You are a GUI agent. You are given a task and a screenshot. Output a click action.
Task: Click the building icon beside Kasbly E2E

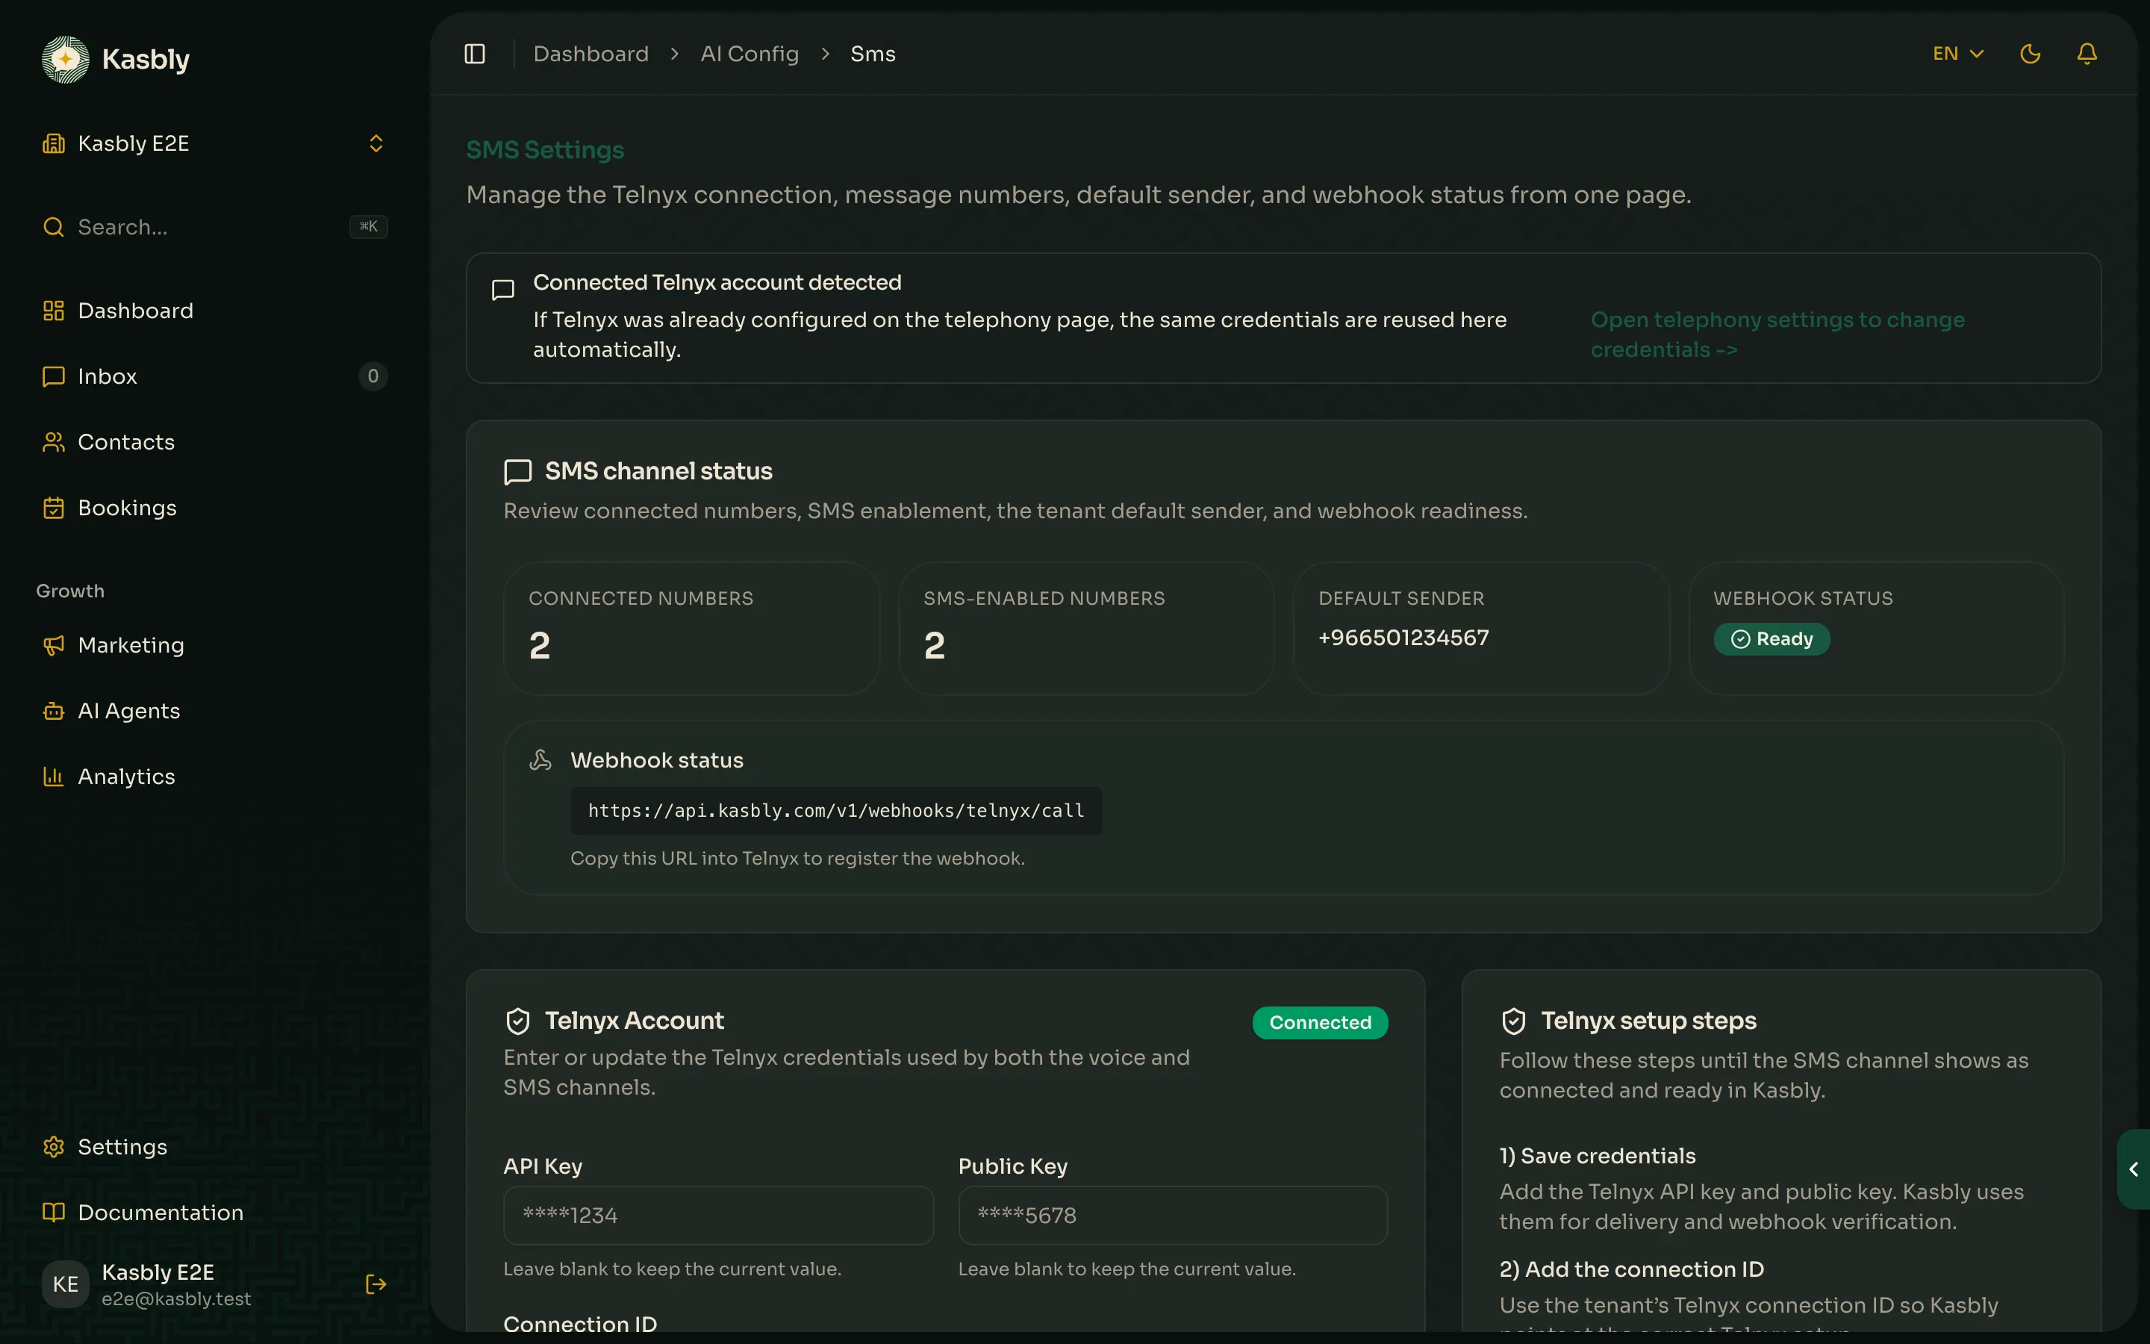53,144
